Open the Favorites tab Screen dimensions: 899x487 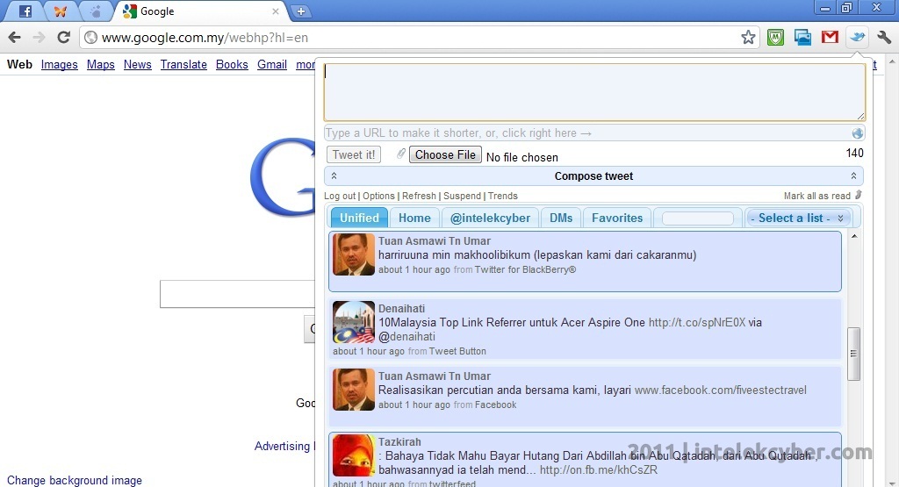click(x=617, y=218)
